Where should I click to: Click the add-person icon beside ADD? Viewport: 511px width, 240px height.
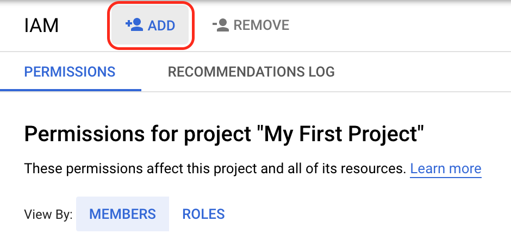pos(134,25)
